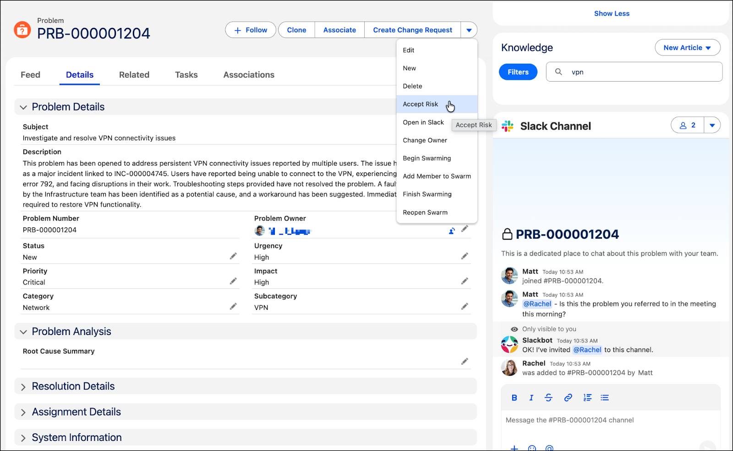Edit the Impact field using its pencil
Viewport: 733px width, 451px height.
pyautogui.click(x=465, y=281)
